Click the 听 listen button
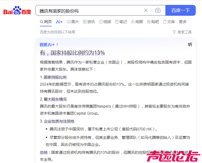 [190, 45]
